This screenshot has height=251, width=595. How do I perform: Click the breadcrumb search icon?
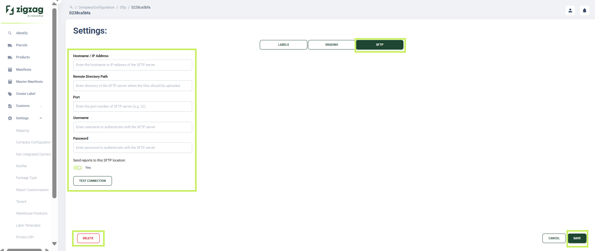click(71, 7)
